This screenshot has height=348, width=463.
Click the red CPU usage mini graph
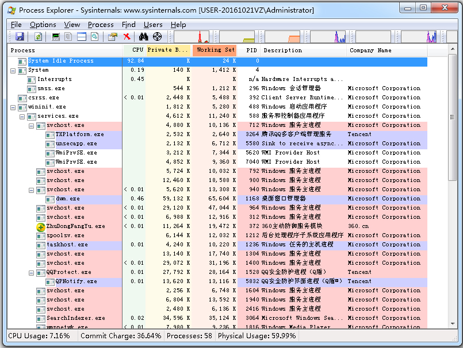click(192, 37)
